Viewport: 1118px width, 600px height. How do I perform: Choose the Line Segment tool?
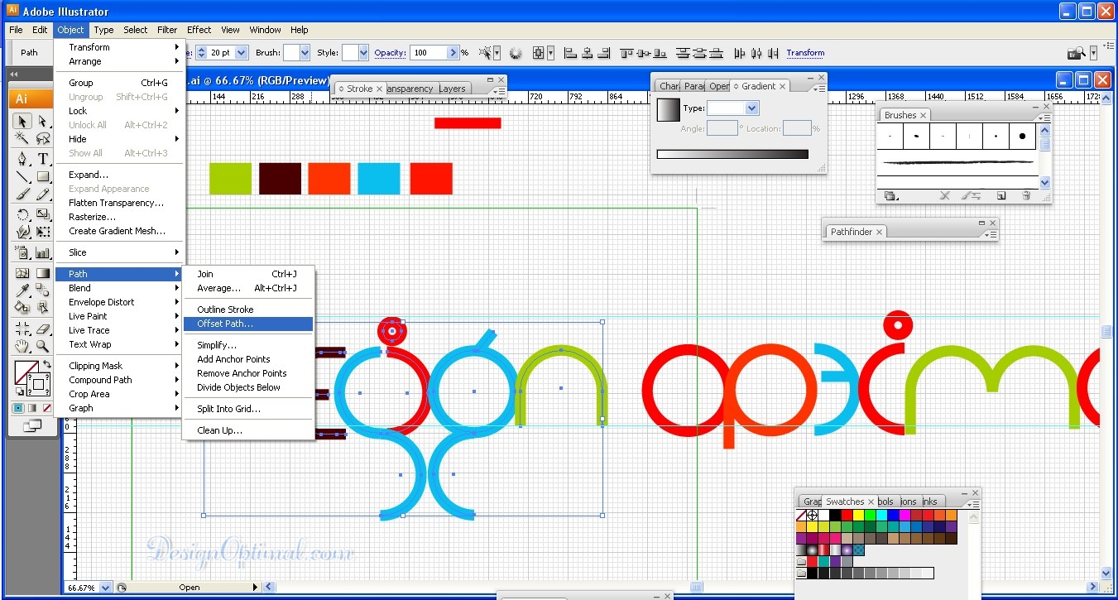click(x=23, y=176)
